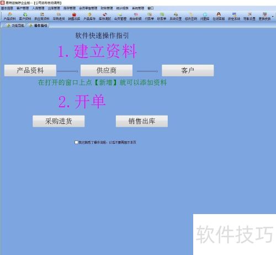Click the 销售出库 guide button
This screenshot has width=276, height=255.
coord(142,121)
